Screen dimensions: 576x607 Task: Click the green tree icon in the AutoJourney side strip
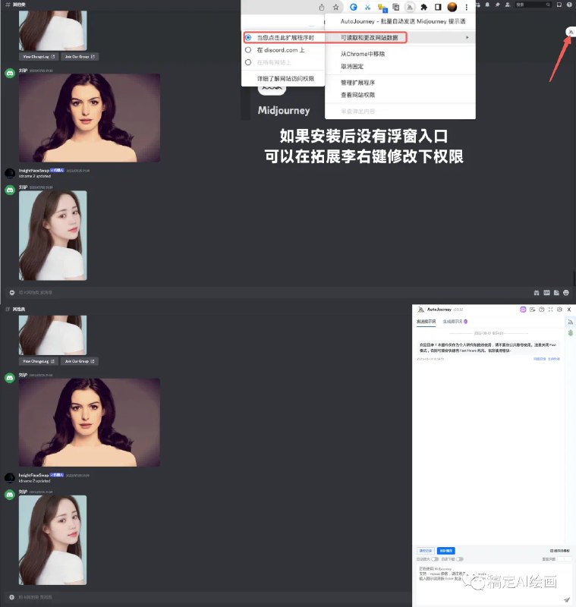click(x=571, y=333)
